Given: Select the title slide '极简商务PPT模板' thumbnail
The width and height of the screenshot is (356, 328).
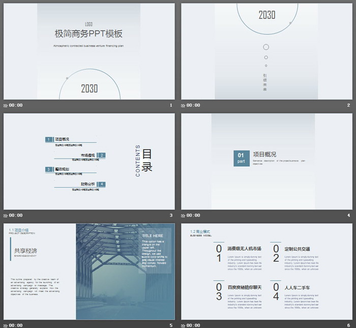Looking at the screenshot, I should [x=89, y=51].
